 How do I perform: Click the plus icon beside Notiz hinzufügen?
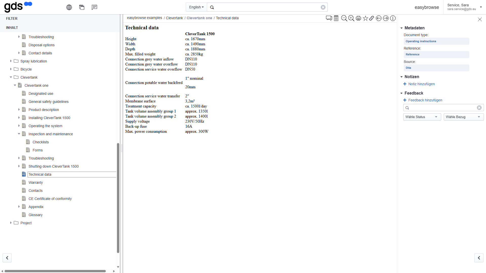click(x=405, y=84)
